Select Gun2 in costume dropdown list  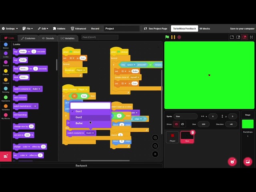(x=90, y=117)
